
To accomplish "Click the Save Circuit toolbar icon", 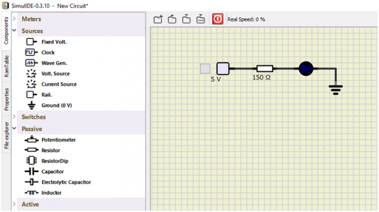I will pyautogui.click(x=186, y=19).
